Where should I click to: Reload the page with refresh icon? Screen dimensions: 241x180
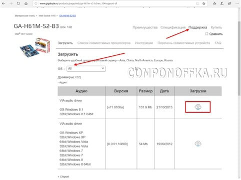[x=18, y=3]
